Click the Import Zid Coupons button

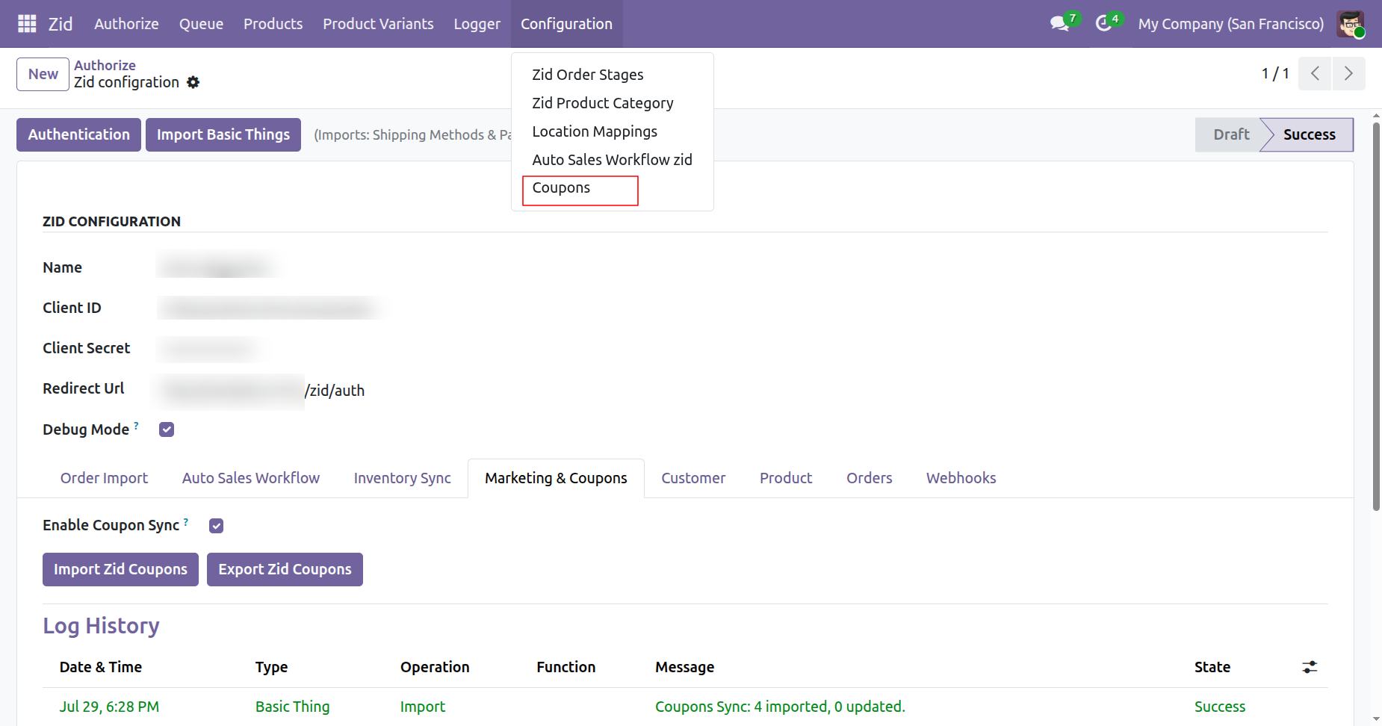(x=120, y=569)
